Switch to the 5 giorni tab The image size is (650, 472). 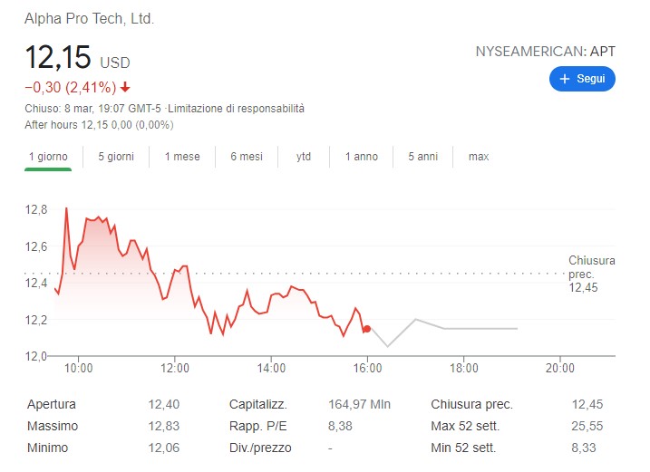pyautogui.click(x=116, y=157)
